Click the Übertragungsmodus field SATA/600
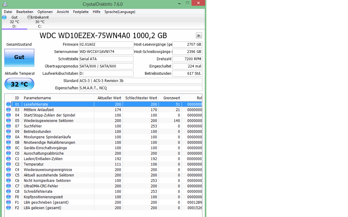Image resolution: width=348 pixels, height=217 pixels. point(106,66)
